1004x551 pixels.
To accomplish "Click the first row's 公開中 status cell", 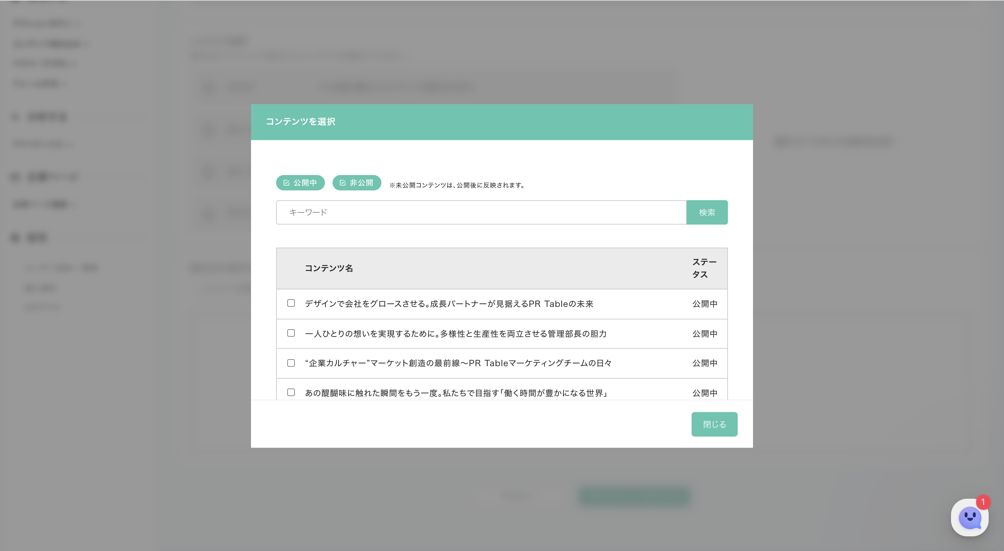I will point(704,304).
